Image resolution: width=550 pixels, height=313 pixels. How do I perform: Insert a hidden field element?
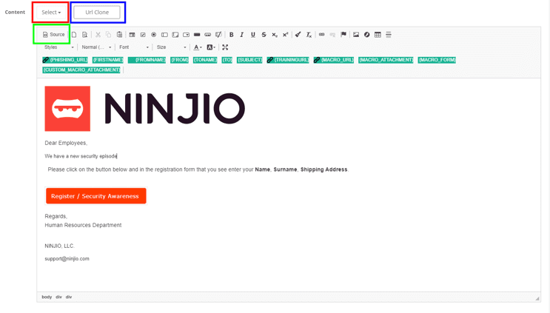pyautogui.click(x=218, y=34)
